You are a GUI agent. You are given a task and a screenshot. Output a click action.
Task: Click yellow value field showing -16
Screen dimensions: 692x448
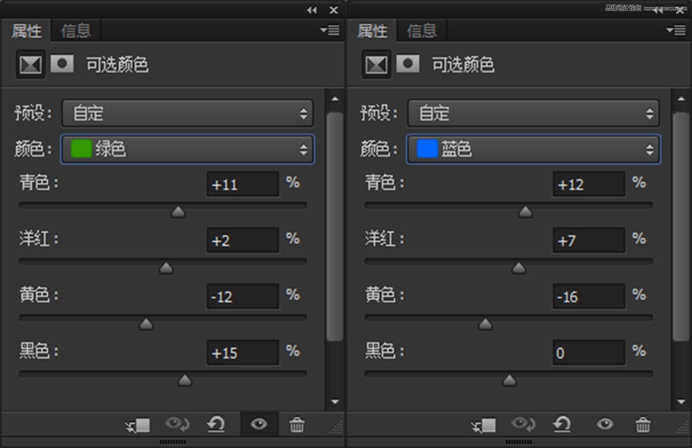589,297
